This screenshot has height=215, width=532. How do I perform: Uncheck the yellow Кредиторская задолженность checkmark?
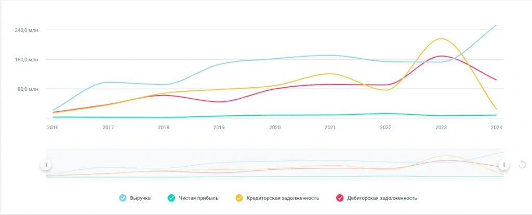click(x=239, y=198)
